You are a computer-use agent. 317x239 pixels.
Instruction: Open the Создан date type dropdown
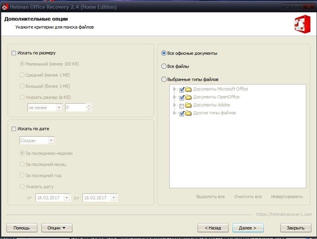51,141
